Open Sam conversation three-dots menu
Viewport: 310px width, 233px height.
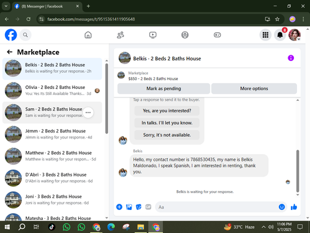pos(88,112)
